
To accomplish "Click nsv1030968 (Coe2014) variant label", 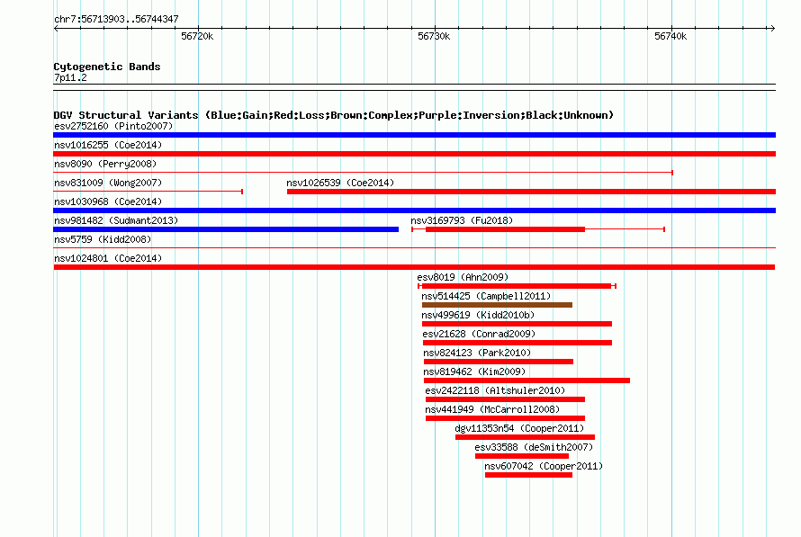I will click(x=108, y=201).
